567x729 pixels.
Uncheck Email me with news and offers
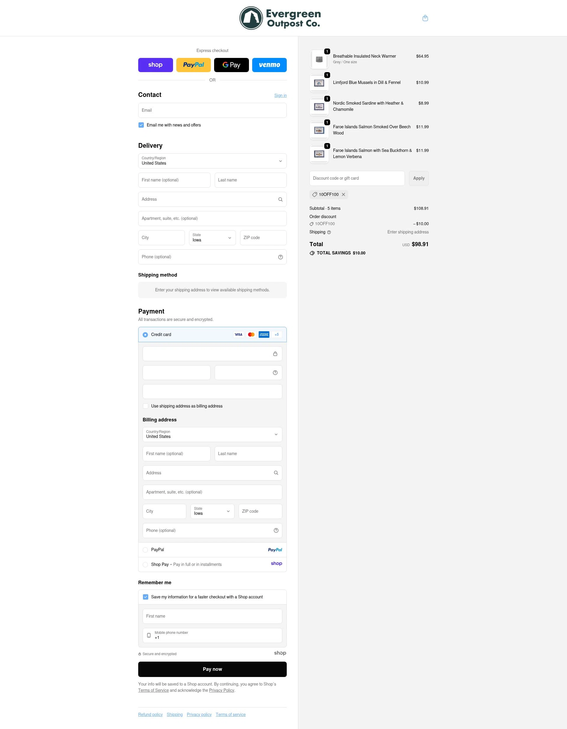[141, 125]
